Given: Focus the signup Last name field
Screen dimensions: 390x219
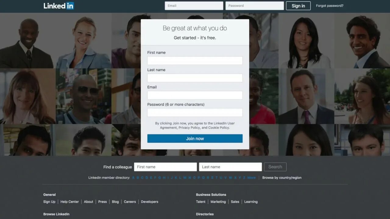Looking at the screenshot, I should [195, 78].
